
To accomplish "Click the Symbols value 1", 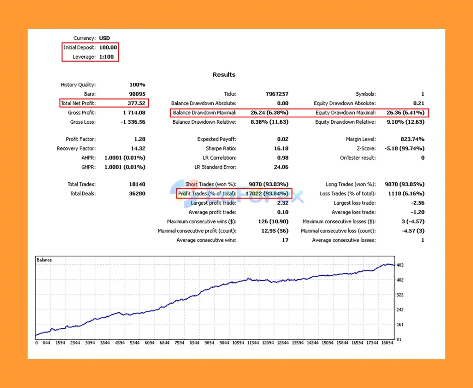I will (x=423, y=94).
